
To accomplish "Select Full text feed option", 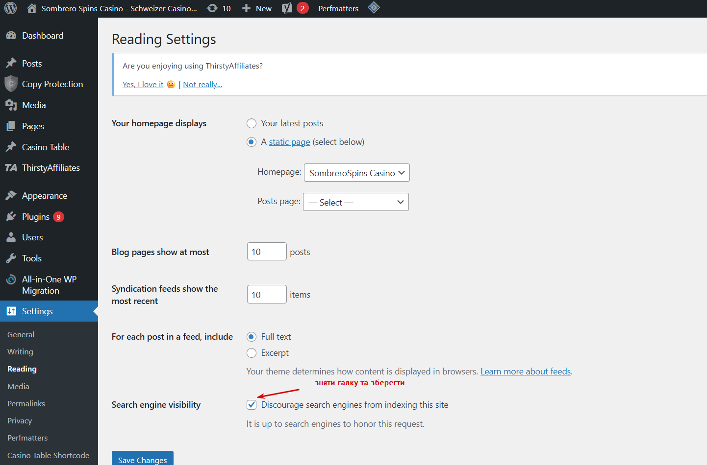I will [252, 337].
